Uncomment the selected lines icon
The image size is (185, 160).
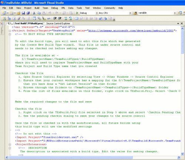click(71, 19)
